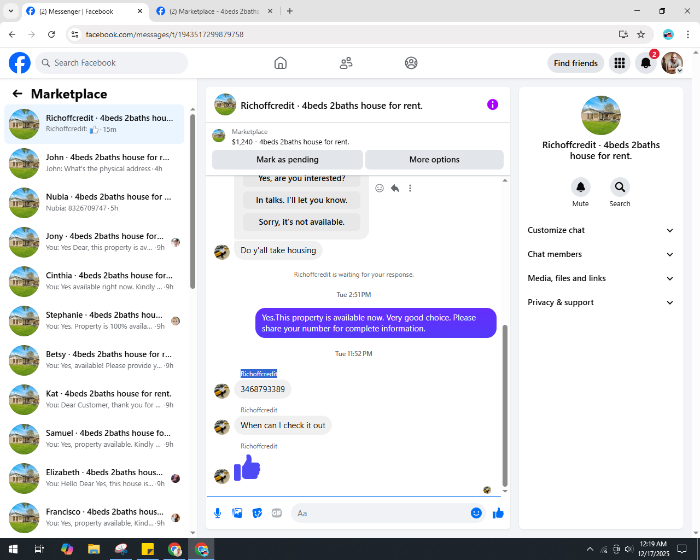This screenshot has height=560, width=700.
Task: Open conversation information icon
Action: [493, 104]
